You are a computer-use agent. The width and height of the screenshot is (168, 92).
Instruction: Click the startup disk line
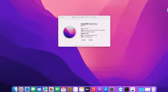pyautogui.click(x=85, y=34)
